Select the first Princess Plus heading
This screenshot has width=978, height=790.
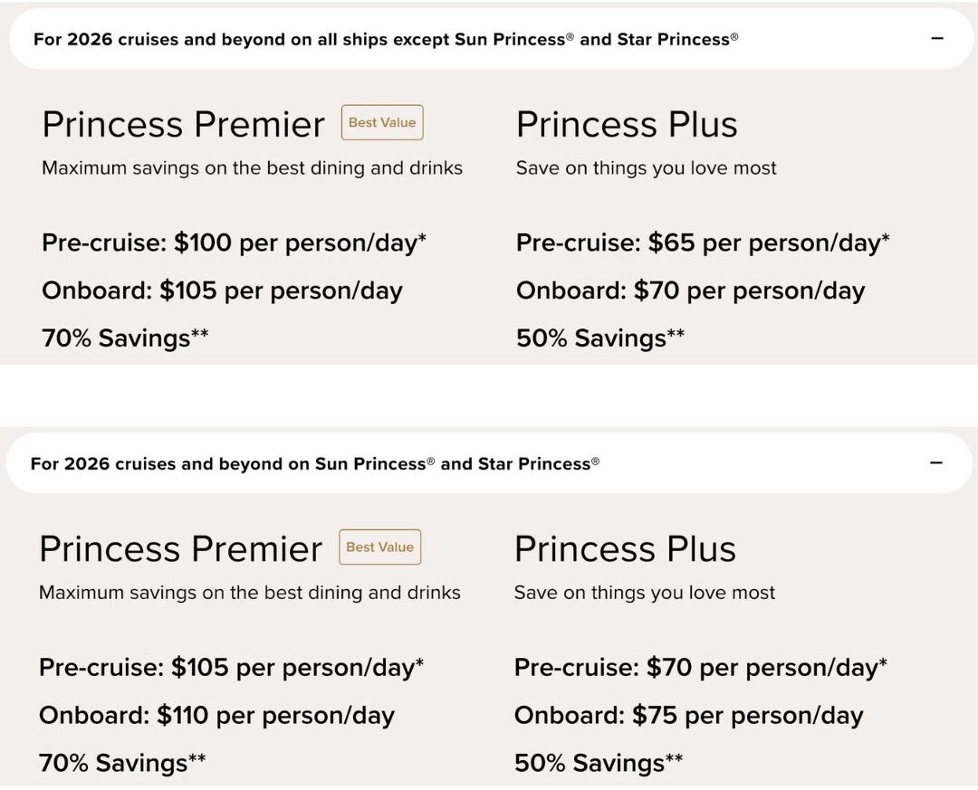[x=627, y=125]
